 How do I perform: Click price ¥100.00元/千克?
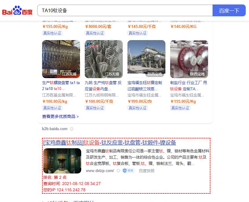[x=99, y=101]
